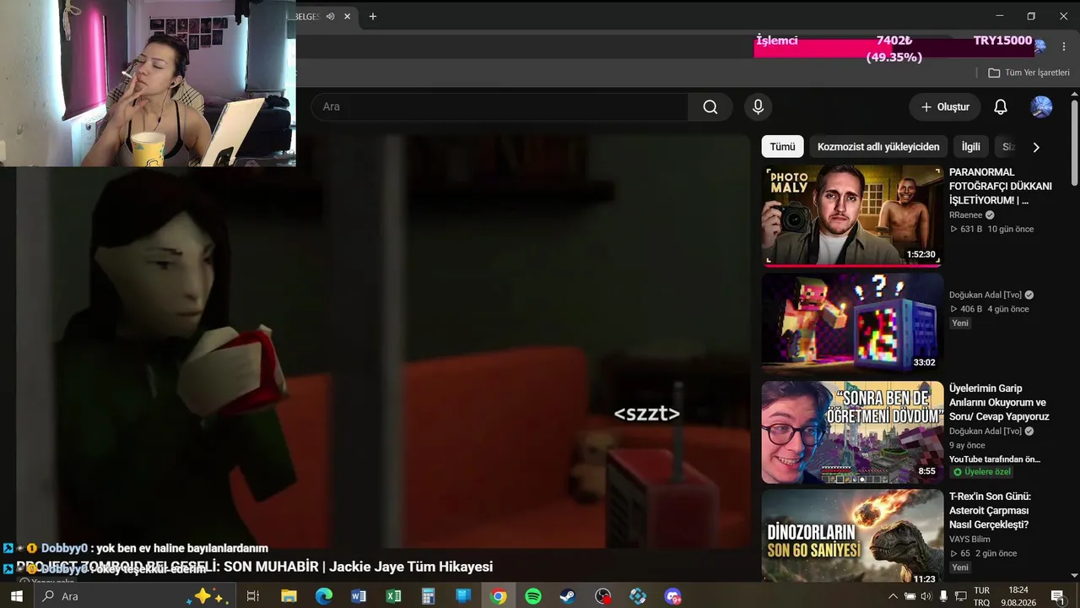Viewport: 1080px width, 608px height.
Task: Expand the hidden system tray icons
Action: click(x=894, y=596)
